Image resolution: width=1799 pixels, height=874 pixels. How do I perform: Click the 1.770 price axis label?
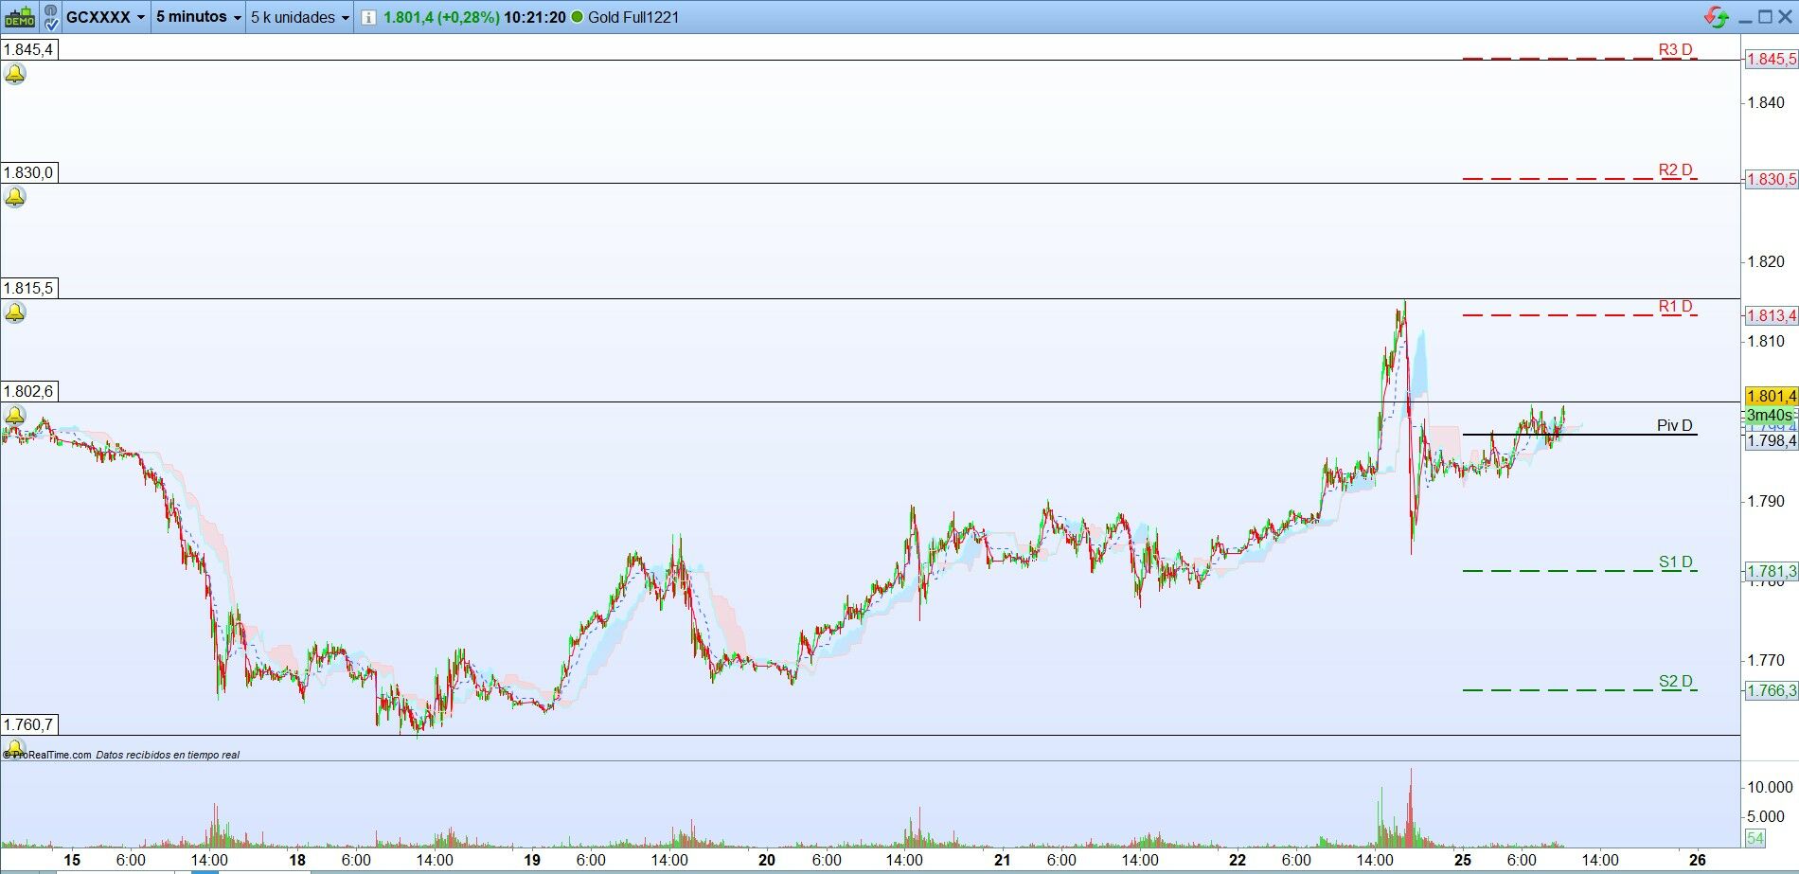pos(1766,660)
